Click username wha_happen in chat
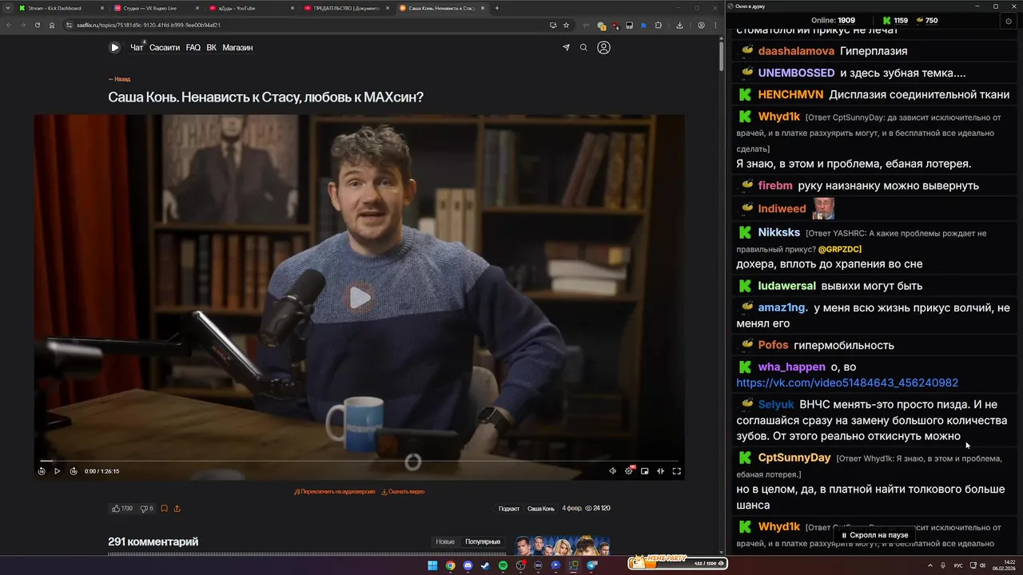 [791, 367]
